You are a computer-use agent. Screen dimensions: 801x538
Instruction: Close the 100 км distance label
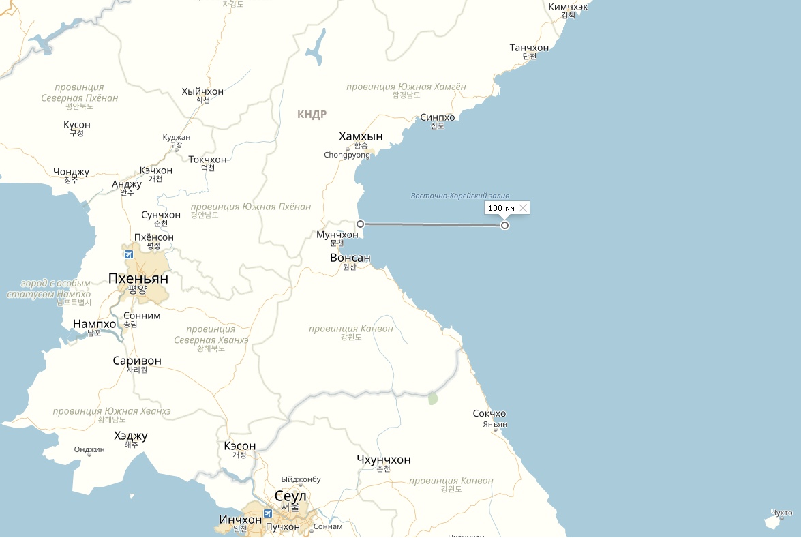[x=523, y=208]
